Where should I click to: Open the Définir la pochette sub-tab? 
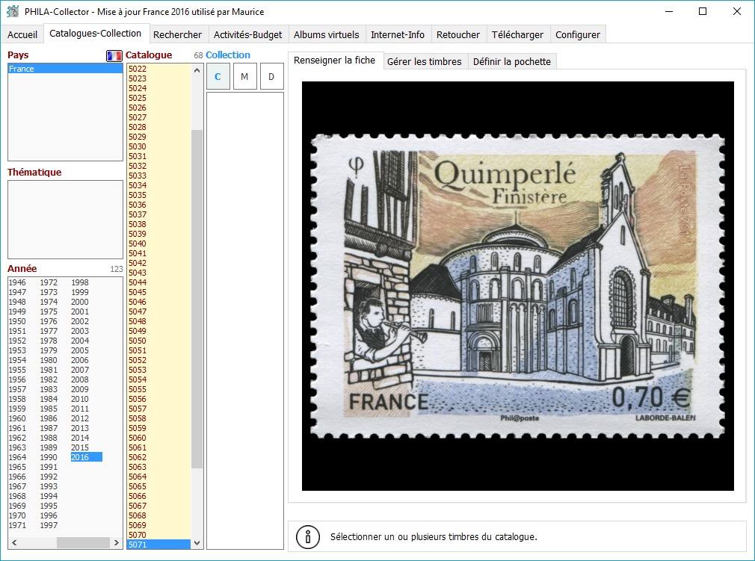(512, 61)
